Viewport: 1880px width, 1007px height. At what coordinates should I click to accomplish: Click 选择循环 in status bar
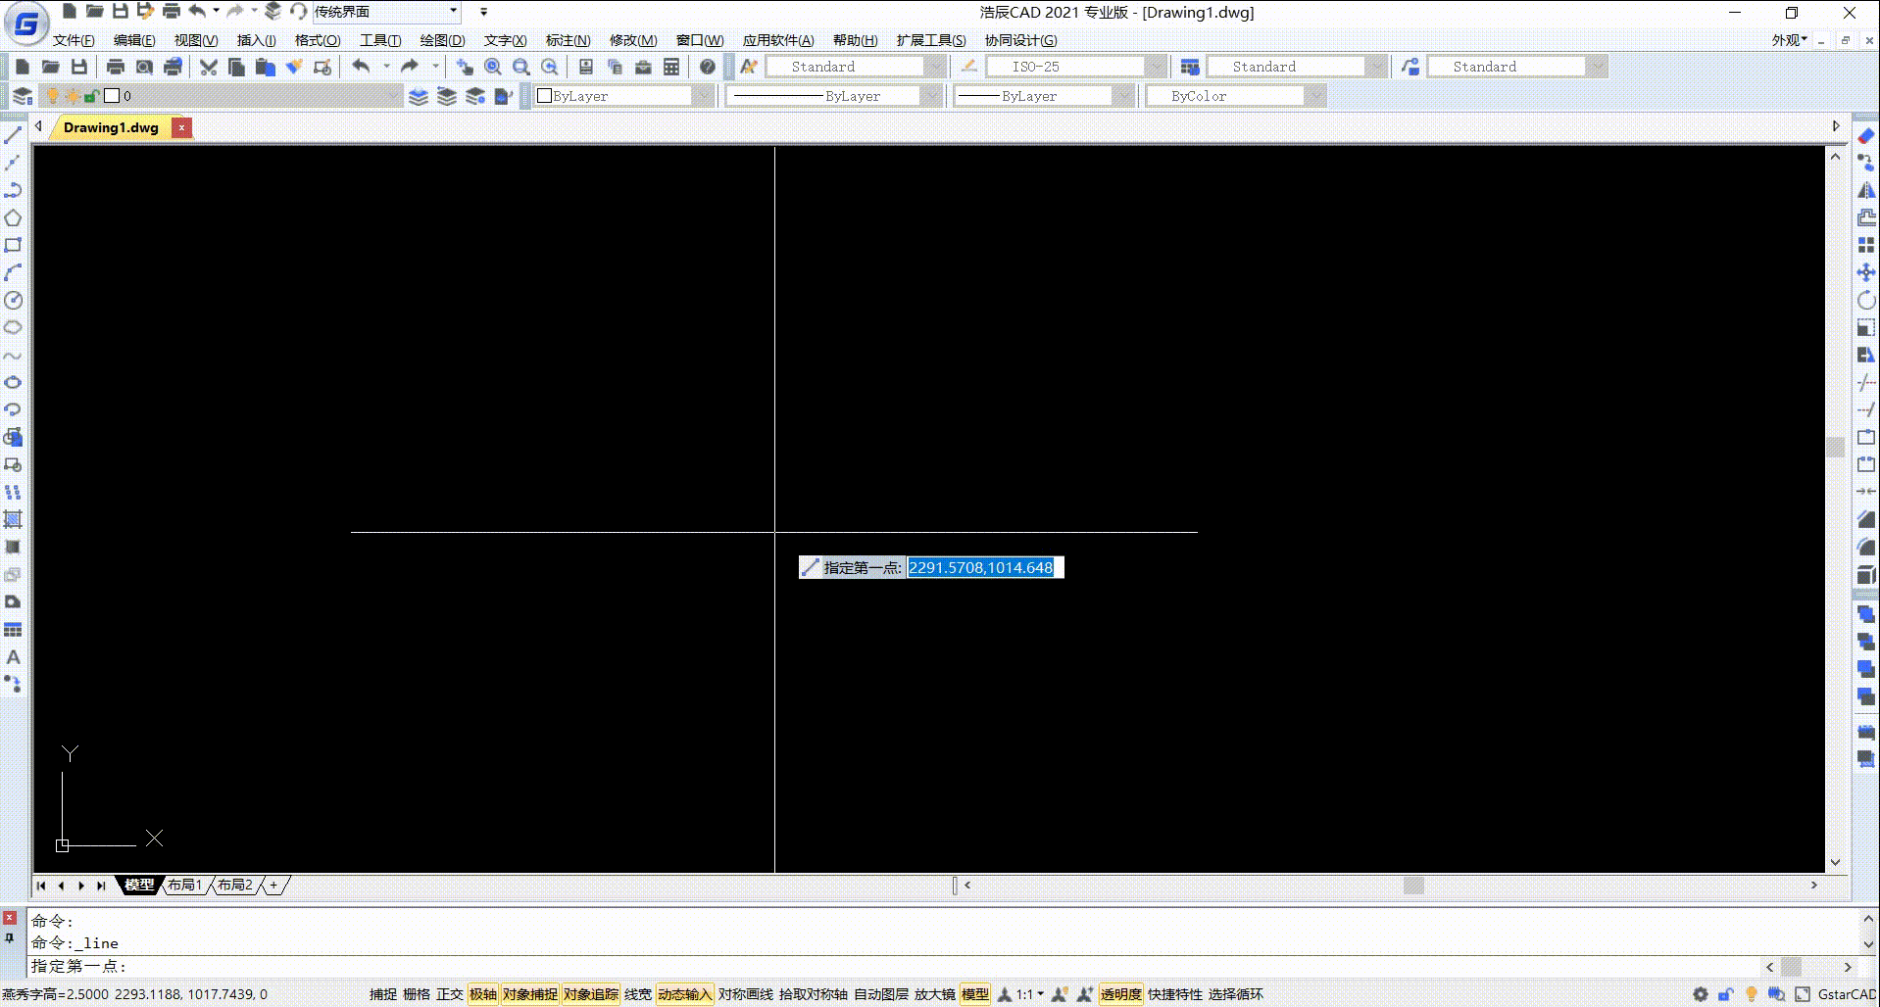tap(1236, 994)
